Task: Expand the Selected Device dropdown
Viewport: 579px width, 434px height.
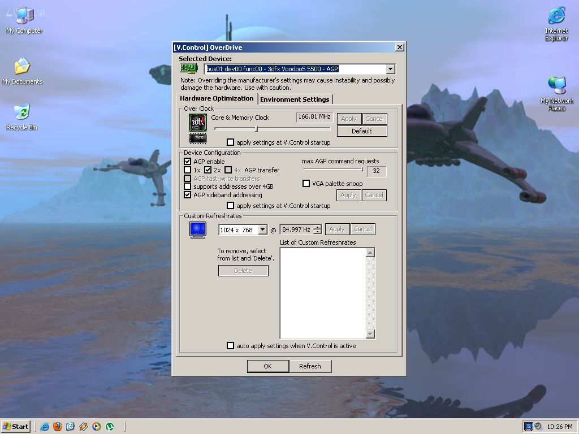Action: coord(390,69)
